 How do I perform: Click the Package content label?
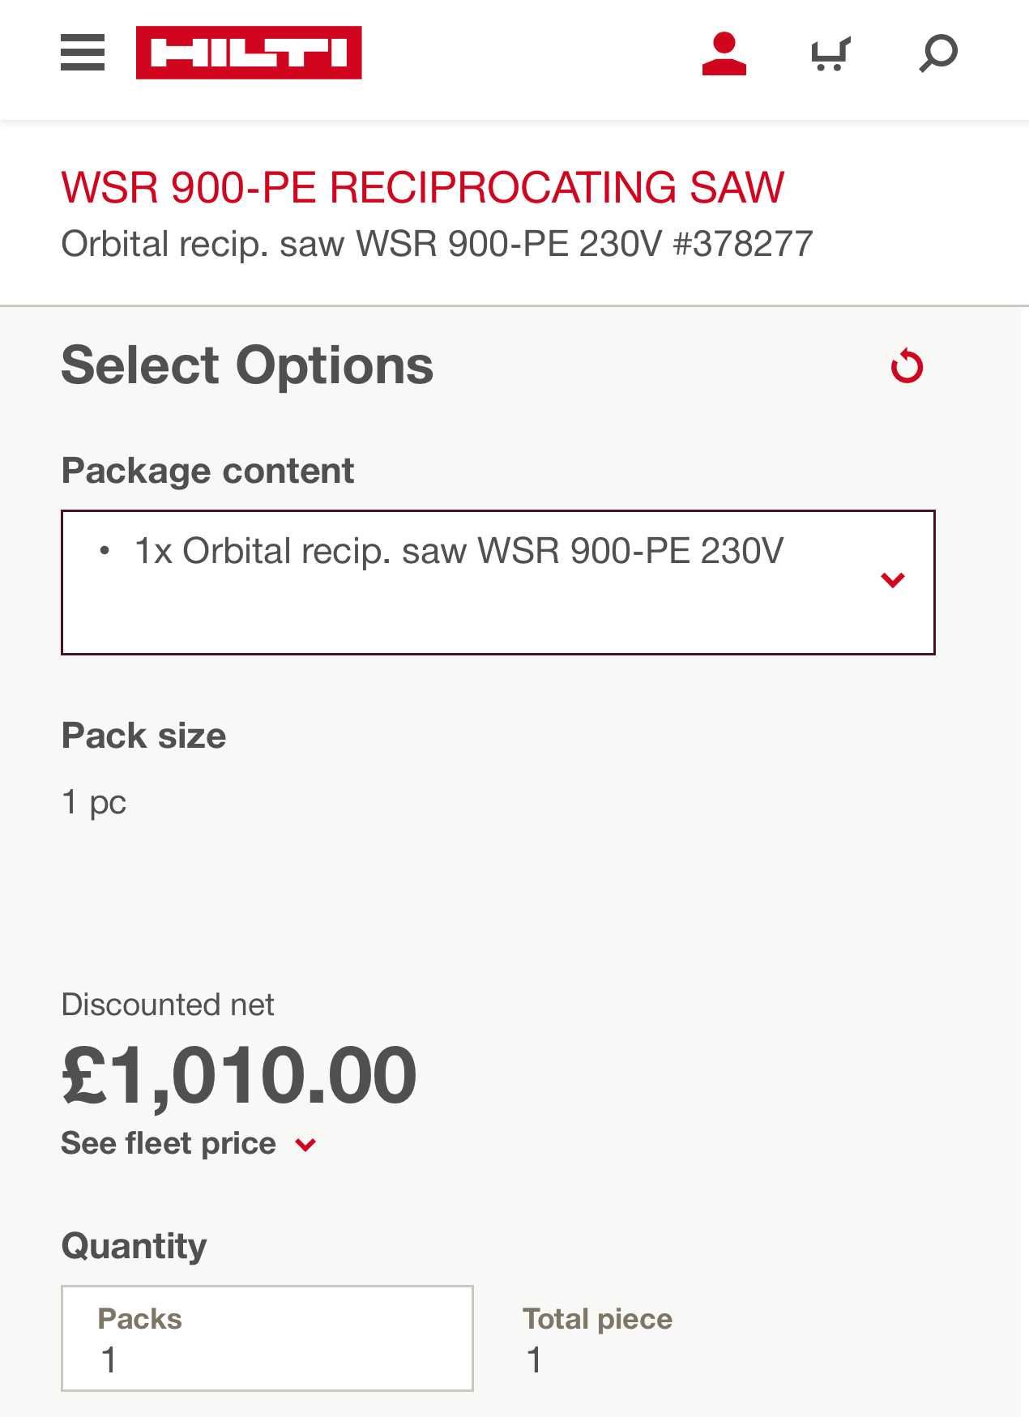tap(208, 471)
